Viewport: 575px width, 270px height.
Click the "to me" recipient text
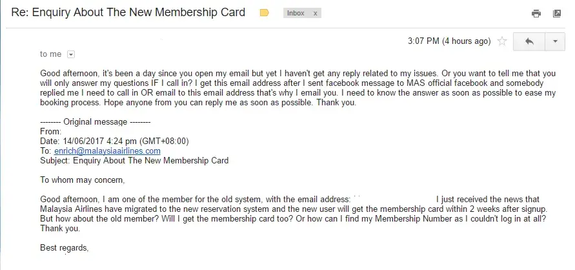pos(50,54)
